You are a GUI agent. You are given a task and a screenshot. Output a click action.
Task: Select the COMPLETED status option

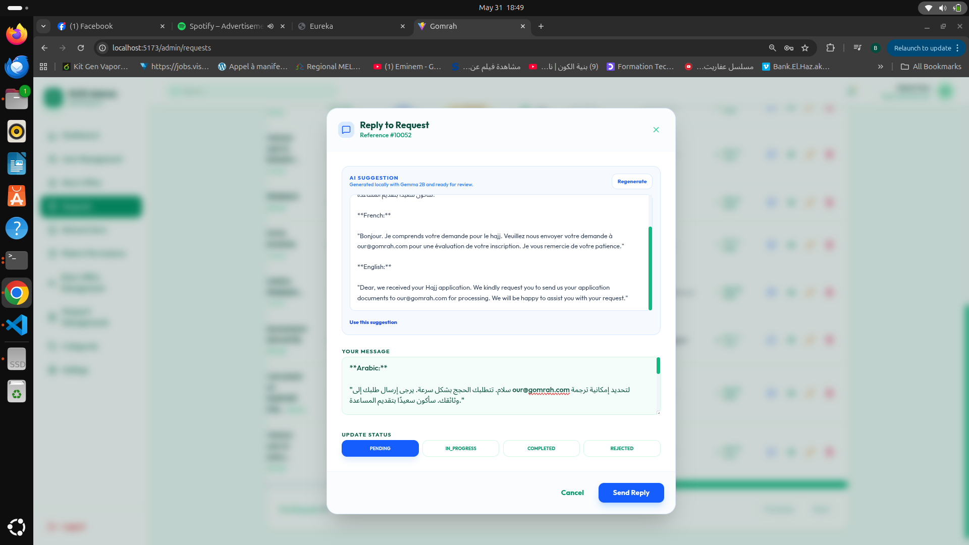(541, 448)
